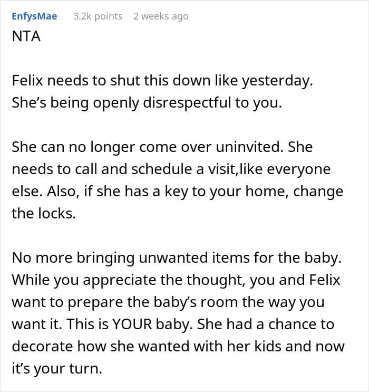Select the word 'yesterday' in the comment
Screen dimensions: 369x392
point(275,81)
